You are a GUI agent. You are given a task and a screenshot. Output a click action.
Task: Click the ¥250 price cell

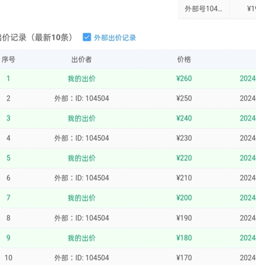[x=184, y=98]
